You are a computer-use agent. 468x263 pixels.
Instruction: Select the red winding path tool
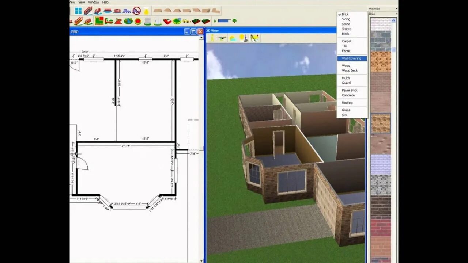[118, 21]
